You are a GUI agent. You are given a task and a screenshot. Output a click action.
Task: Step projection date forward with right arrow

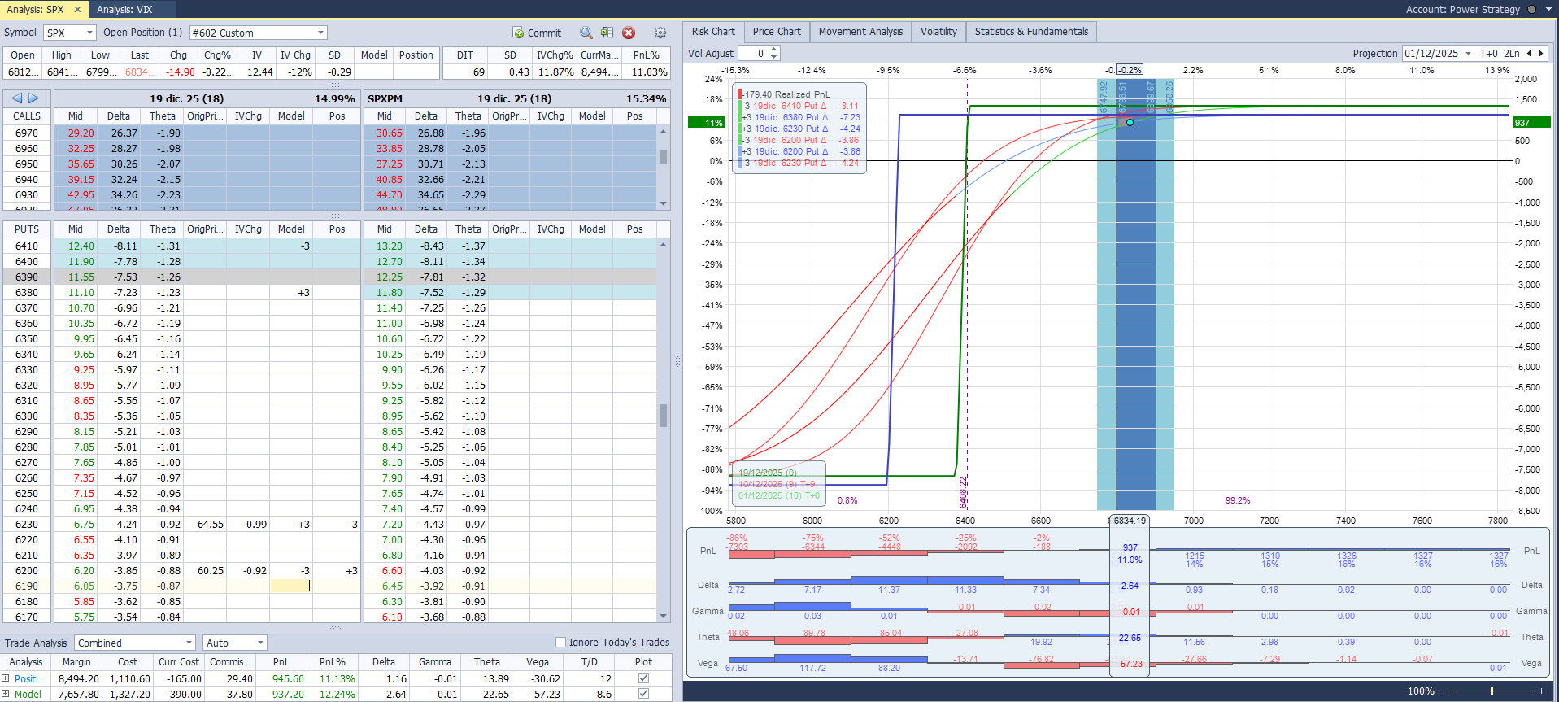click(x=1541, y=54)
